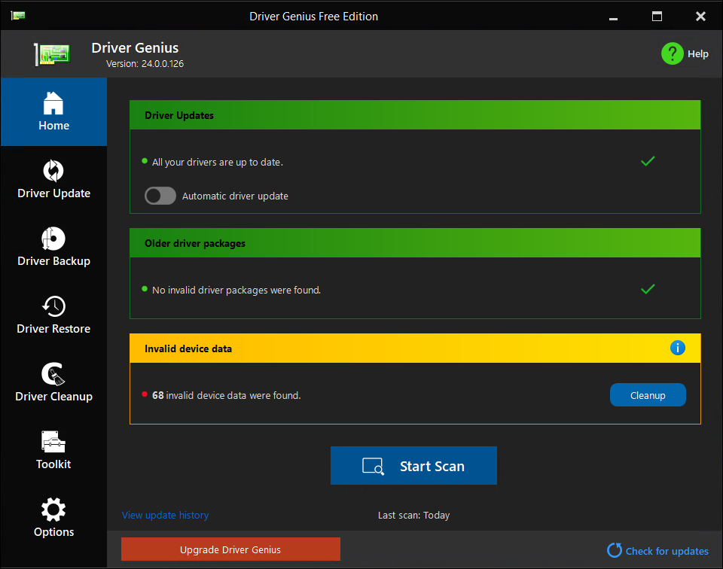Open the Options settings
Screen dimensions: 723x569
(53, 519)
